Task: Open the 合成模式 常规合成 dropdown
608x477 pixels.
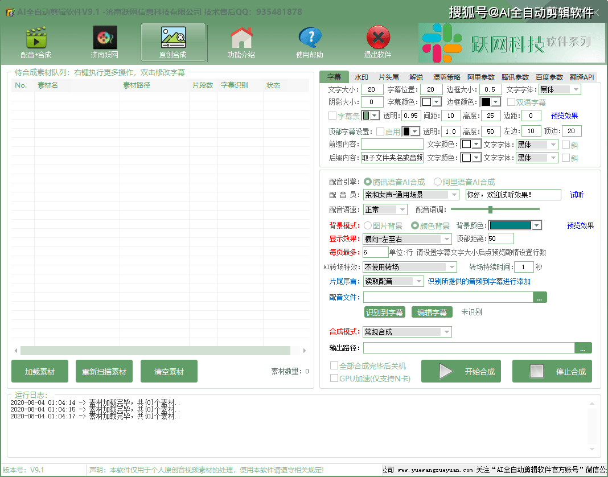Action: [x=407, y=332]
